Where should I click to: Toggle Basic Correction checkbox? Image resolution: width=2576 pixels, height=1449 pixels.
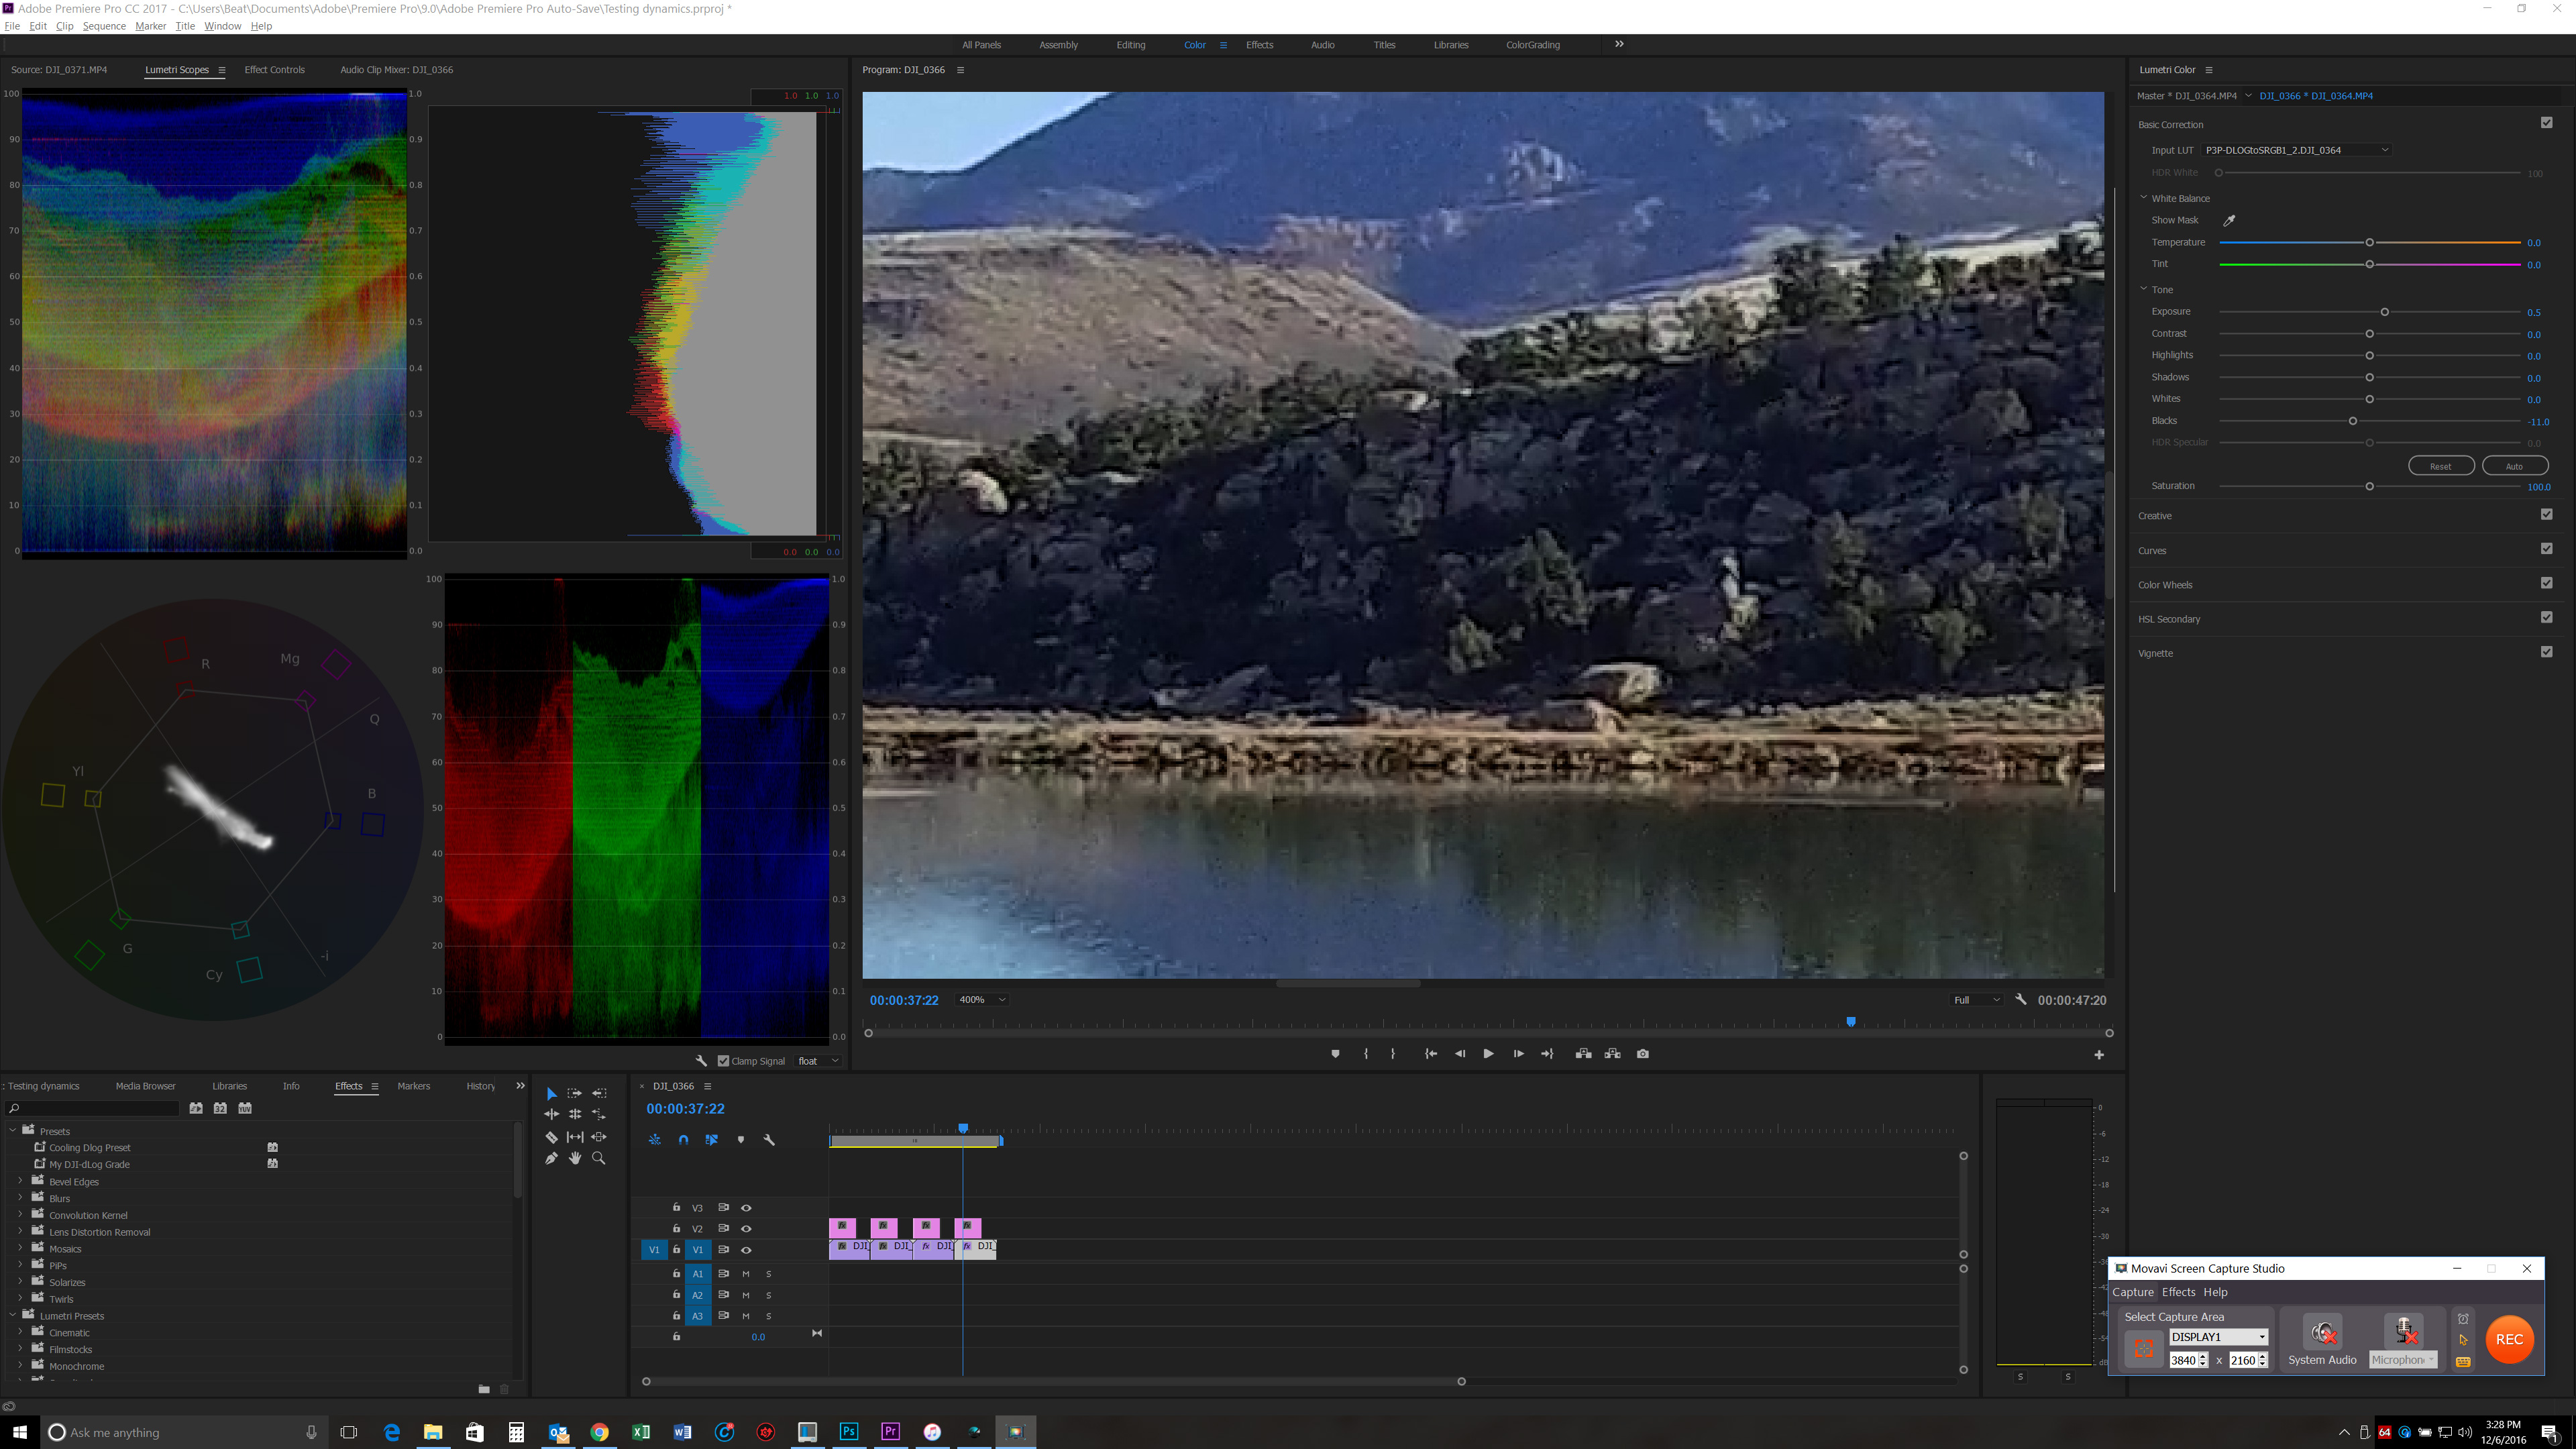[2547, 123]
